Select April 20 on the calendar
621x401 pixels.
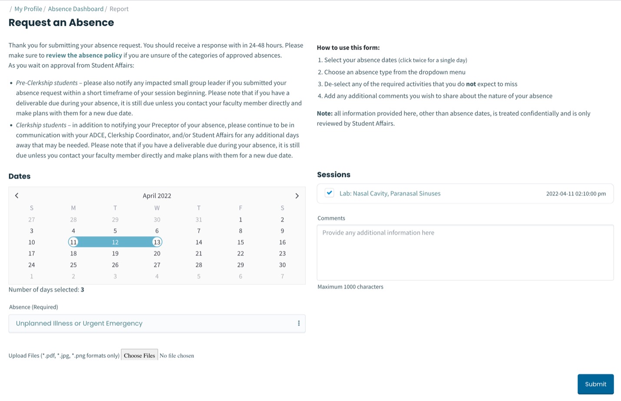(157, 253)
